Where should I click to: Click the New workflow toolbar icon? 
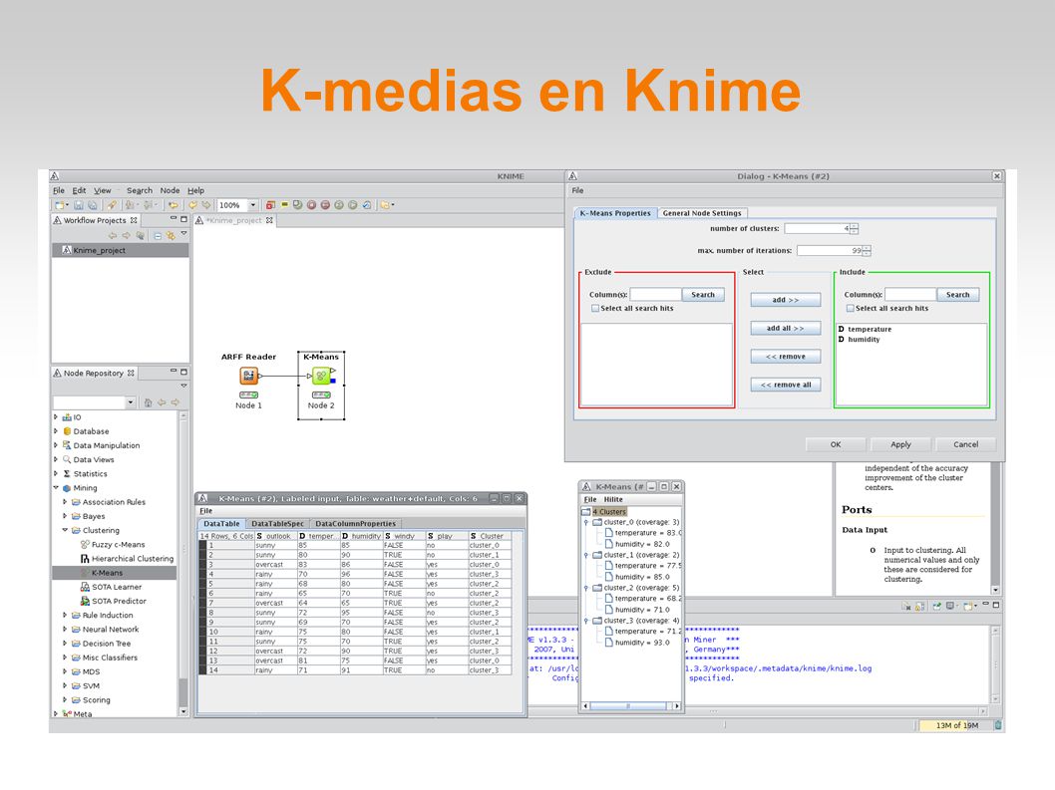61,205
